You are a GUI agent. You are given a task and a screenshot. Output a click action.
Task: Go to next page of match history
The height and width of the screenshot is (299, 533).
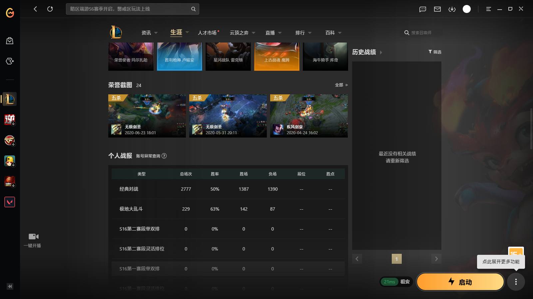pyautogui.click(x=436, y=259)
